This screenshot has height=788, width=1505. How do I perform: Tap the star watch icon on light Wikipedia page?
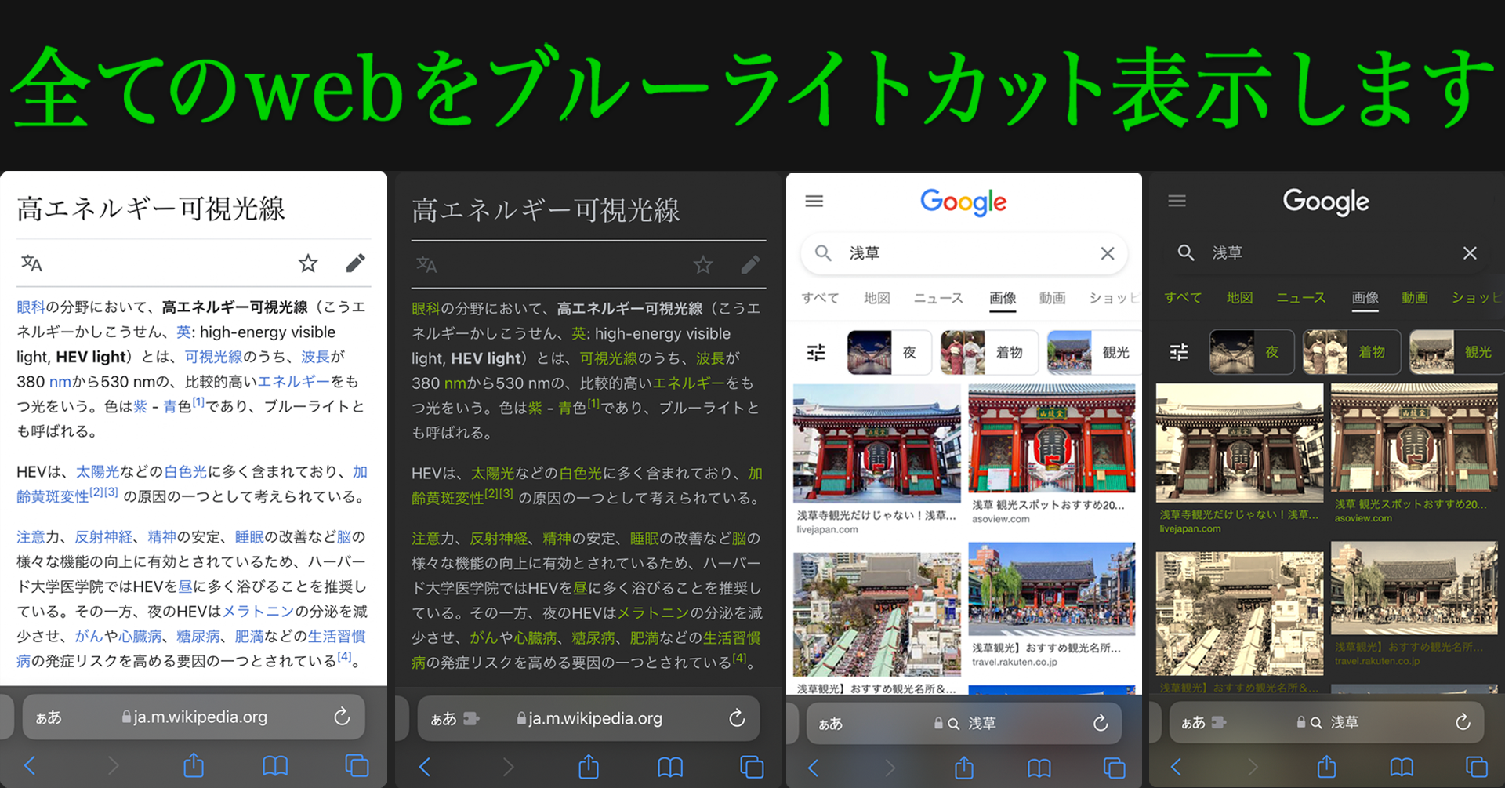coord(308,263)
